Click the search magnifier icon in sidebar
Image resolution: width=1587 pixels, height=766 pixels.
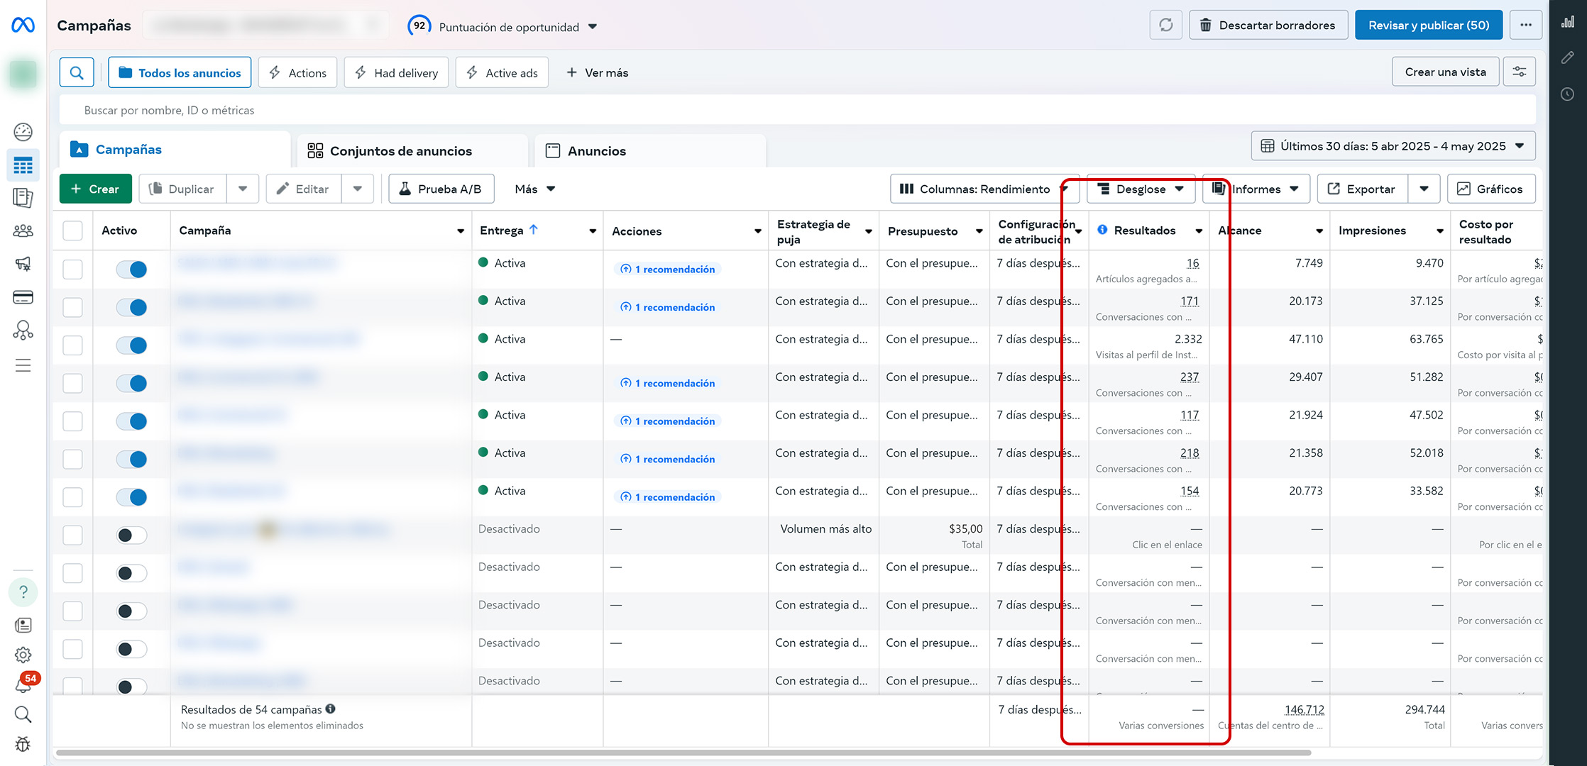pos(23,714)
